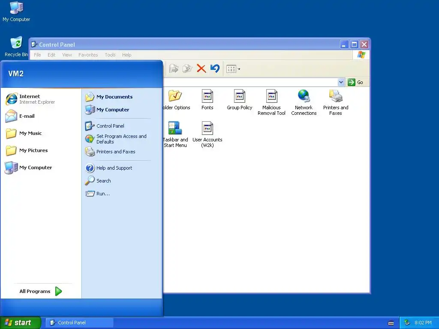439x329 pixels.
Task: Click the Control Panel title bar icon
Action: pos(34,45)
